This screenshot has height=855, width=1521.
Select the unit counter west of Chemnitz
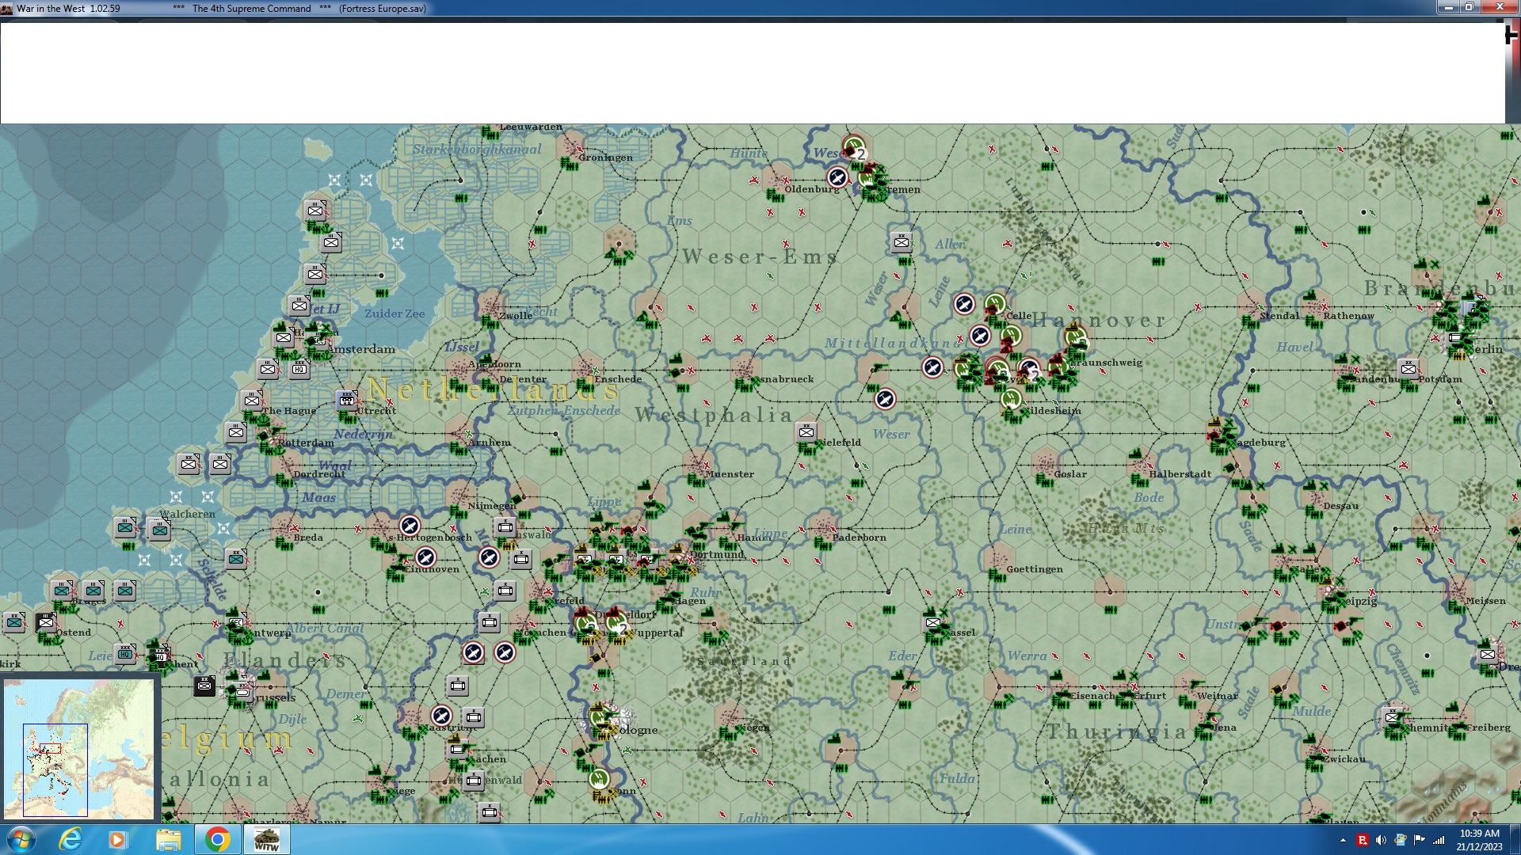1392,716
